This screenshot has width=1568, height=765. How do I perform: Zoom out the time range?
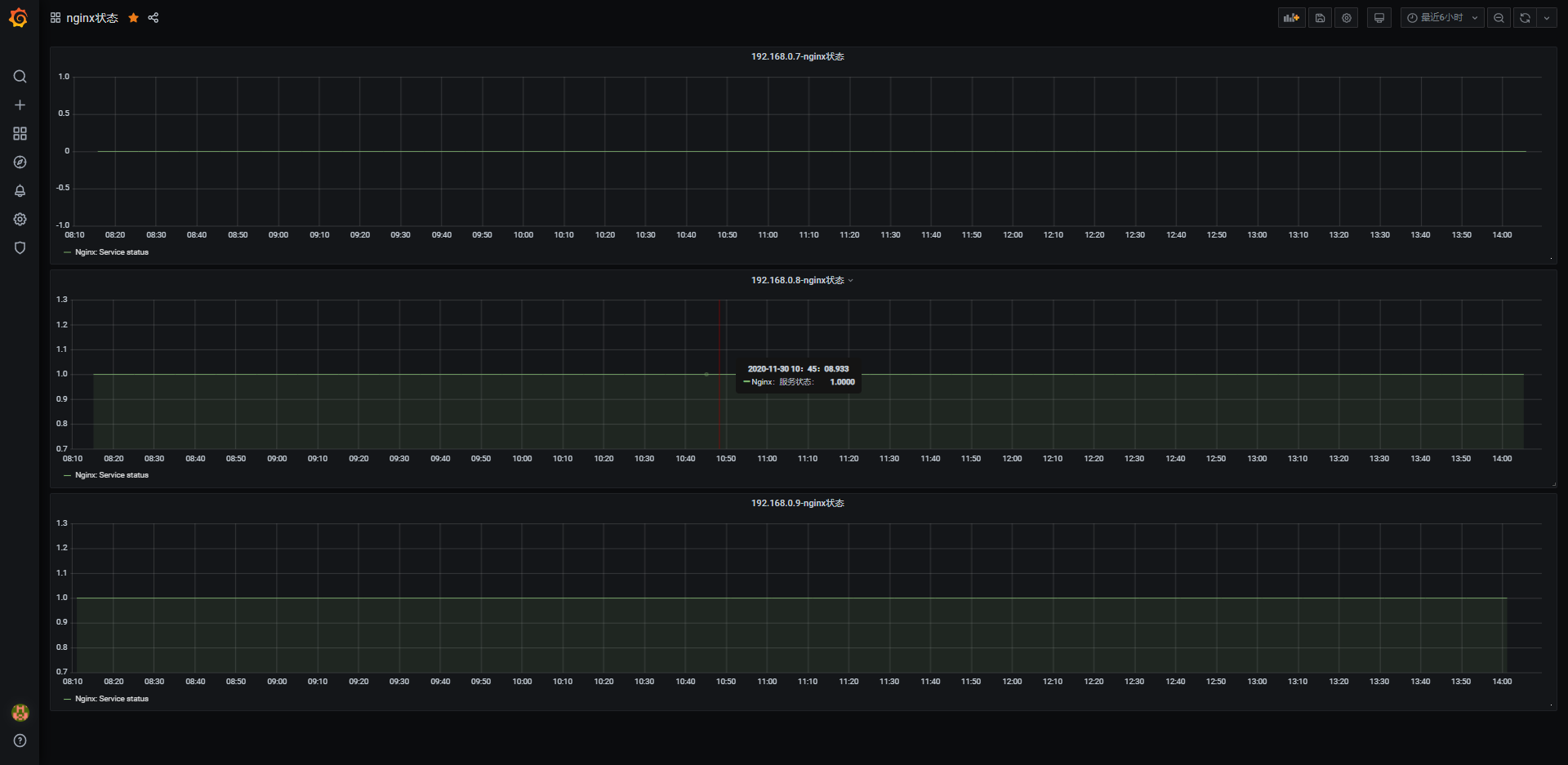click(x=1499, y=18)
